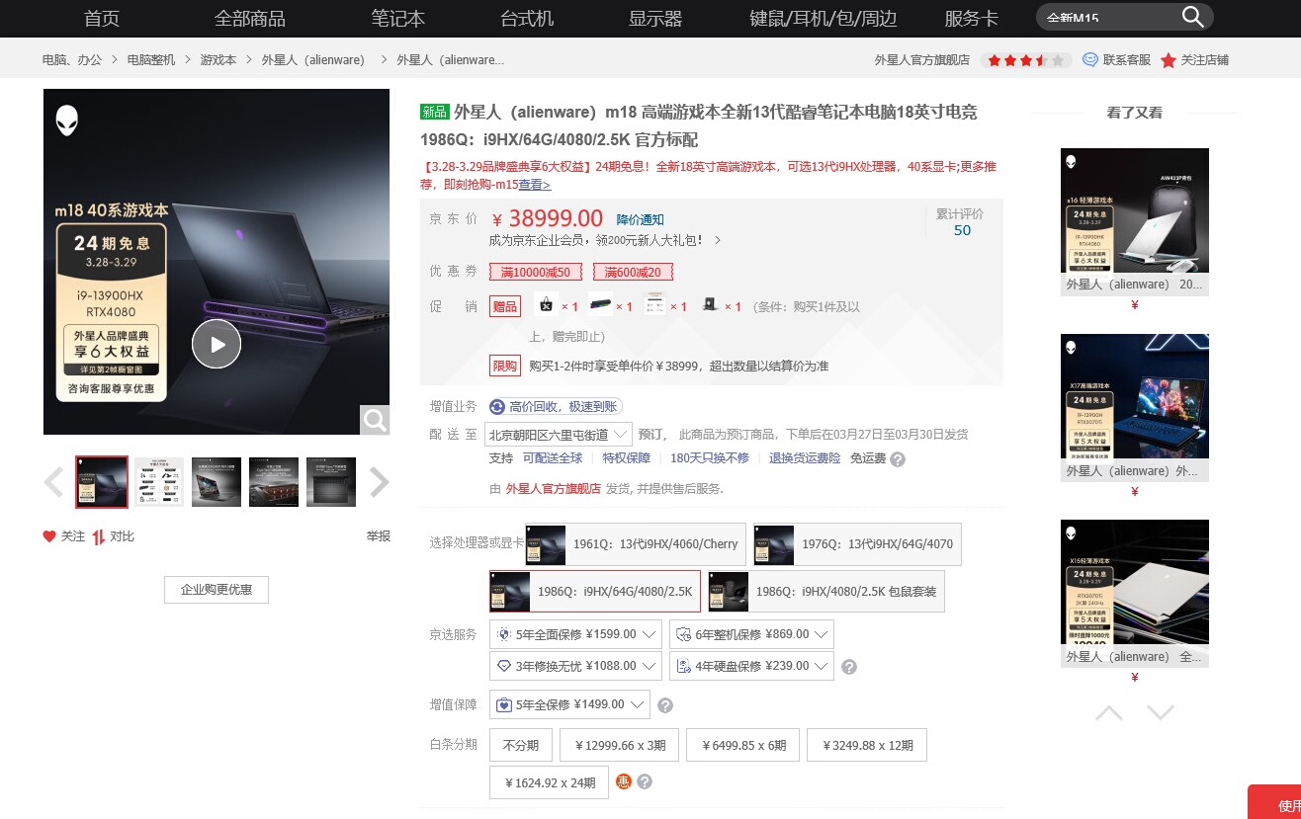Open the 电脑整机 breadcrumb link
The width and height of the screenshot is (1301, 819).
click(151, 60)
